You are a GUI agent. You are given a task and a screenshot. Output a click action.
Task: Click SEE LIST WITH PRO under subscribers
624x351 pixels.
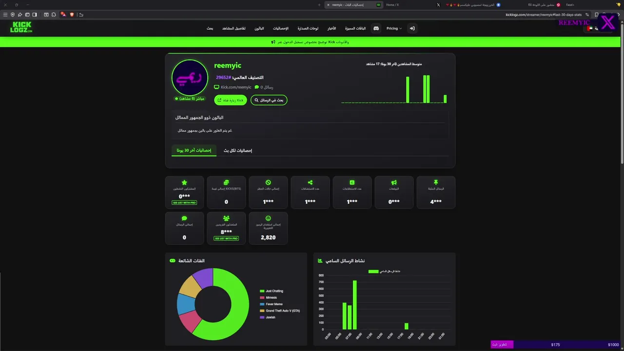click(x=184, y=202)
